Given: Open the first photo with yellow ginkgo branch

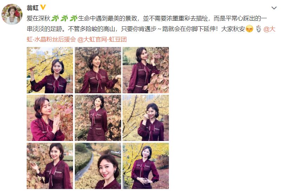Looking at the screenshot, I should click(x=50, y=70).
